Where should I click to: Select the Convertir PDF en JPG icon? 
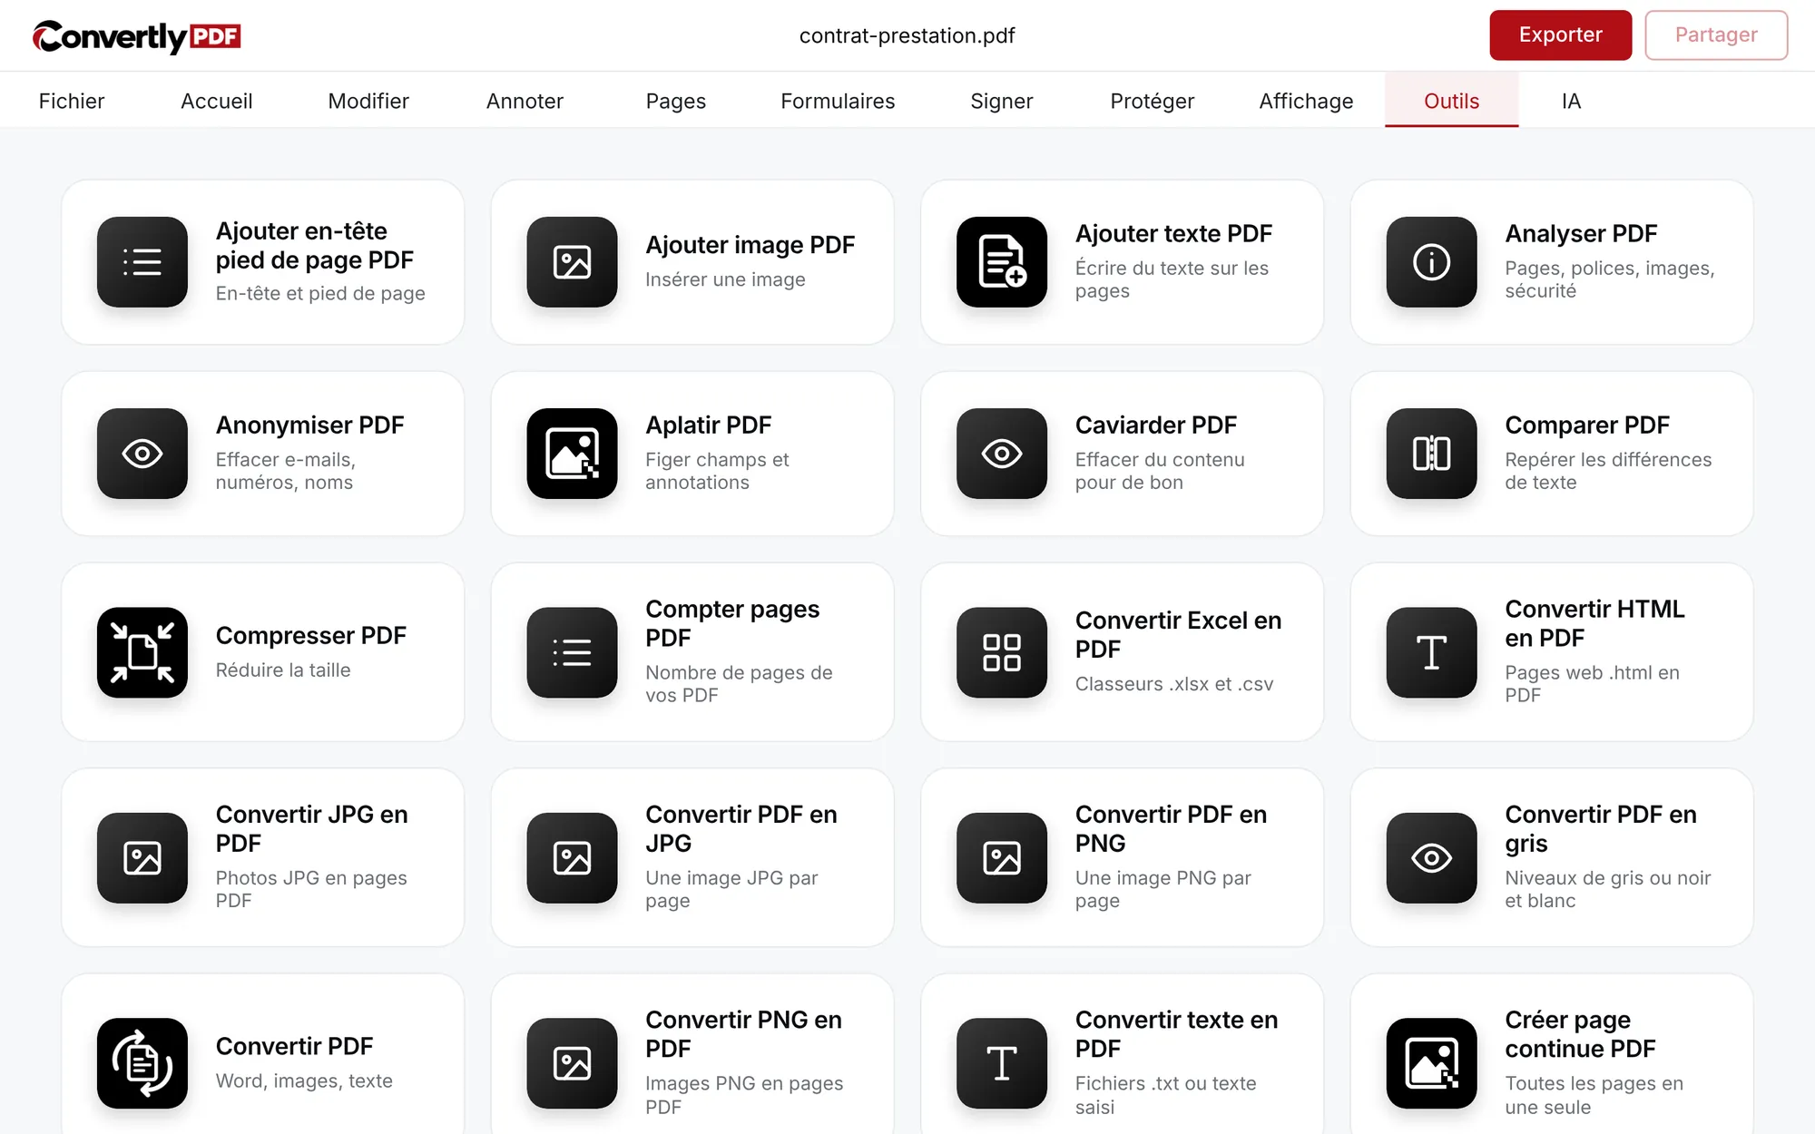coord(572,858)
